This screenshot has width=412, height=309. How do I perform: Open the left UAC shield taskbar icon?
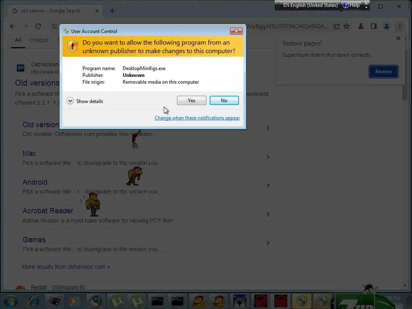tap(301, 301)
